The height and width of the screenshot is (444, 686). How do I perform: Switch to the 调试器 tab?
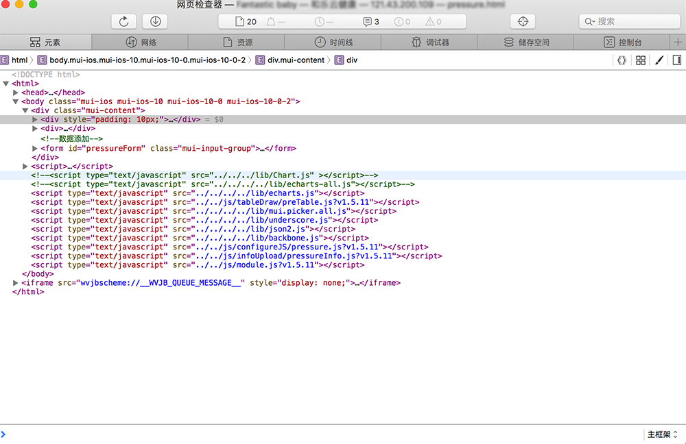(x=429, y=42)
